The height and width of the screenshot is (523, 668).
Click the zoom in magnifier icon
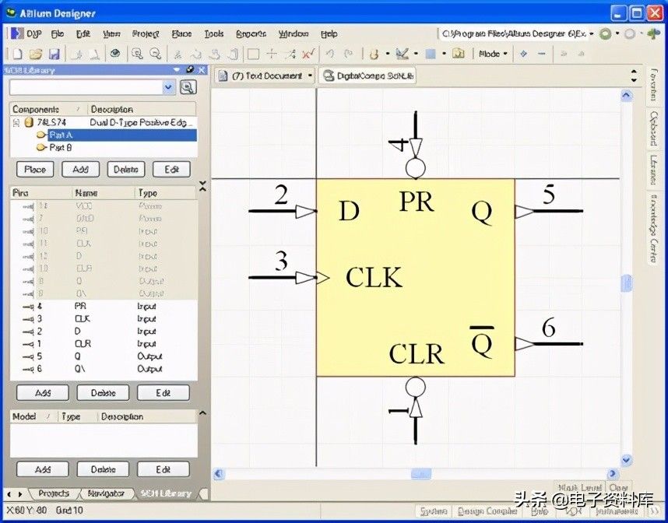[x=137, y=54]
